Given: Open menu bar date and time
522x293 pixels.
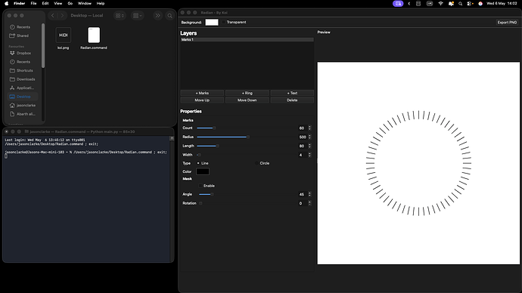Looking at the screenshot, I should pyautogui.click(x=502, y=3).
